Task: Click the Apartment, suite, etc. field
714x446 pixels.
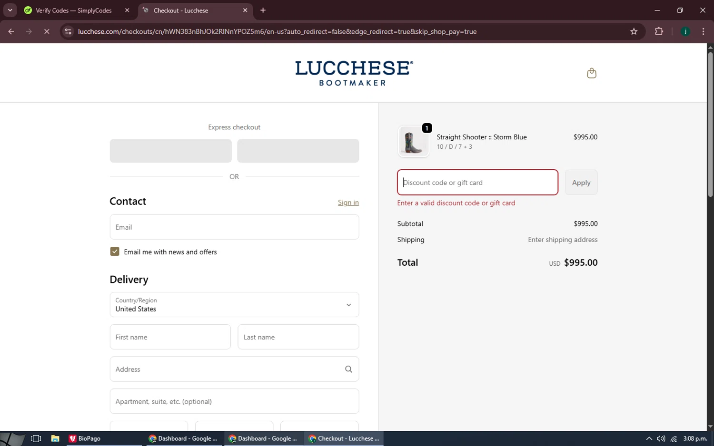Action: [x=234, y=401]
